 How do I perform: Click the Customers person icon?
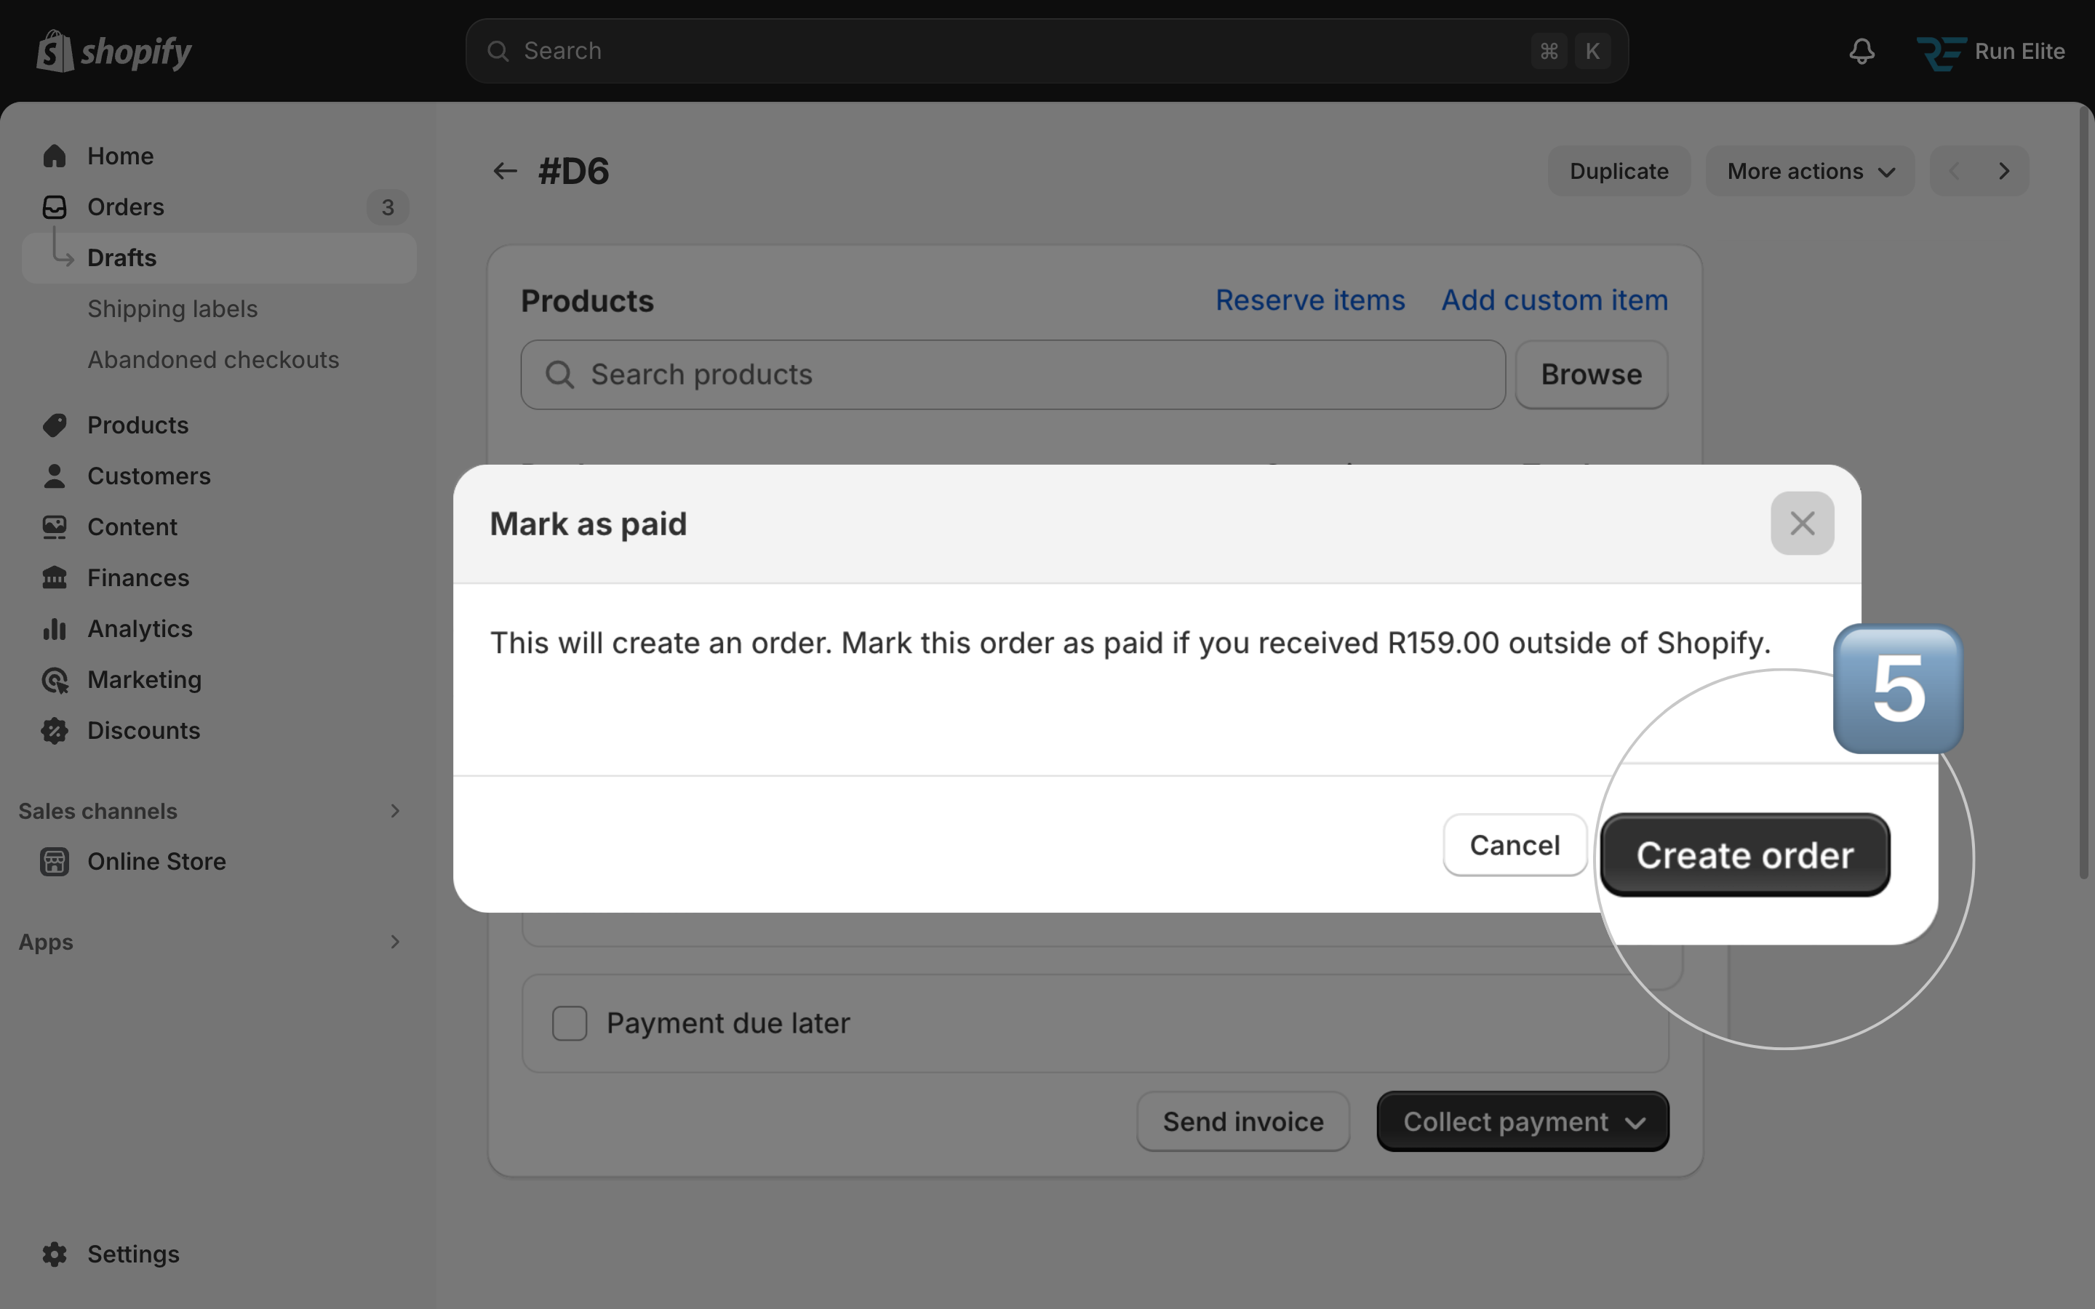pyautogui.click(x=55, y=476)
